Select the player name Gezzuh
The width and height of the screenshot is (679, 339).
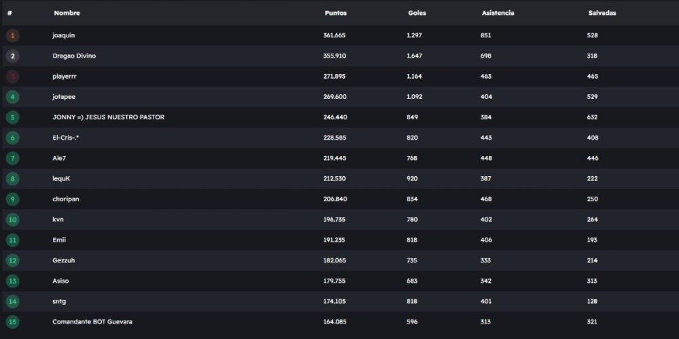coord(64,260)
